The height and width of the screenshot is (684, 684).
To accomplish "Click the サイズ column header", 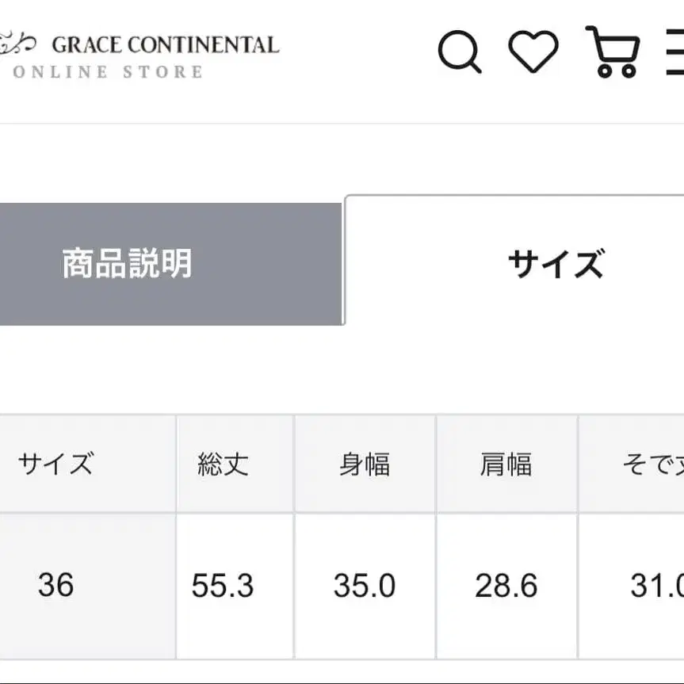I will coord(56,464).
